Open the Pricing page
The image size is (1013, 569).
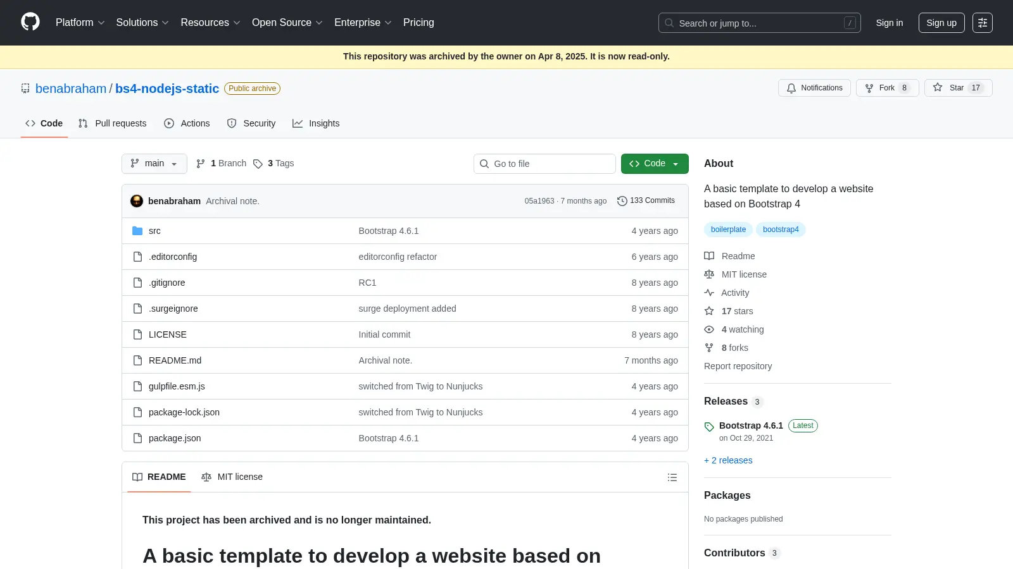tap(418, 23)
